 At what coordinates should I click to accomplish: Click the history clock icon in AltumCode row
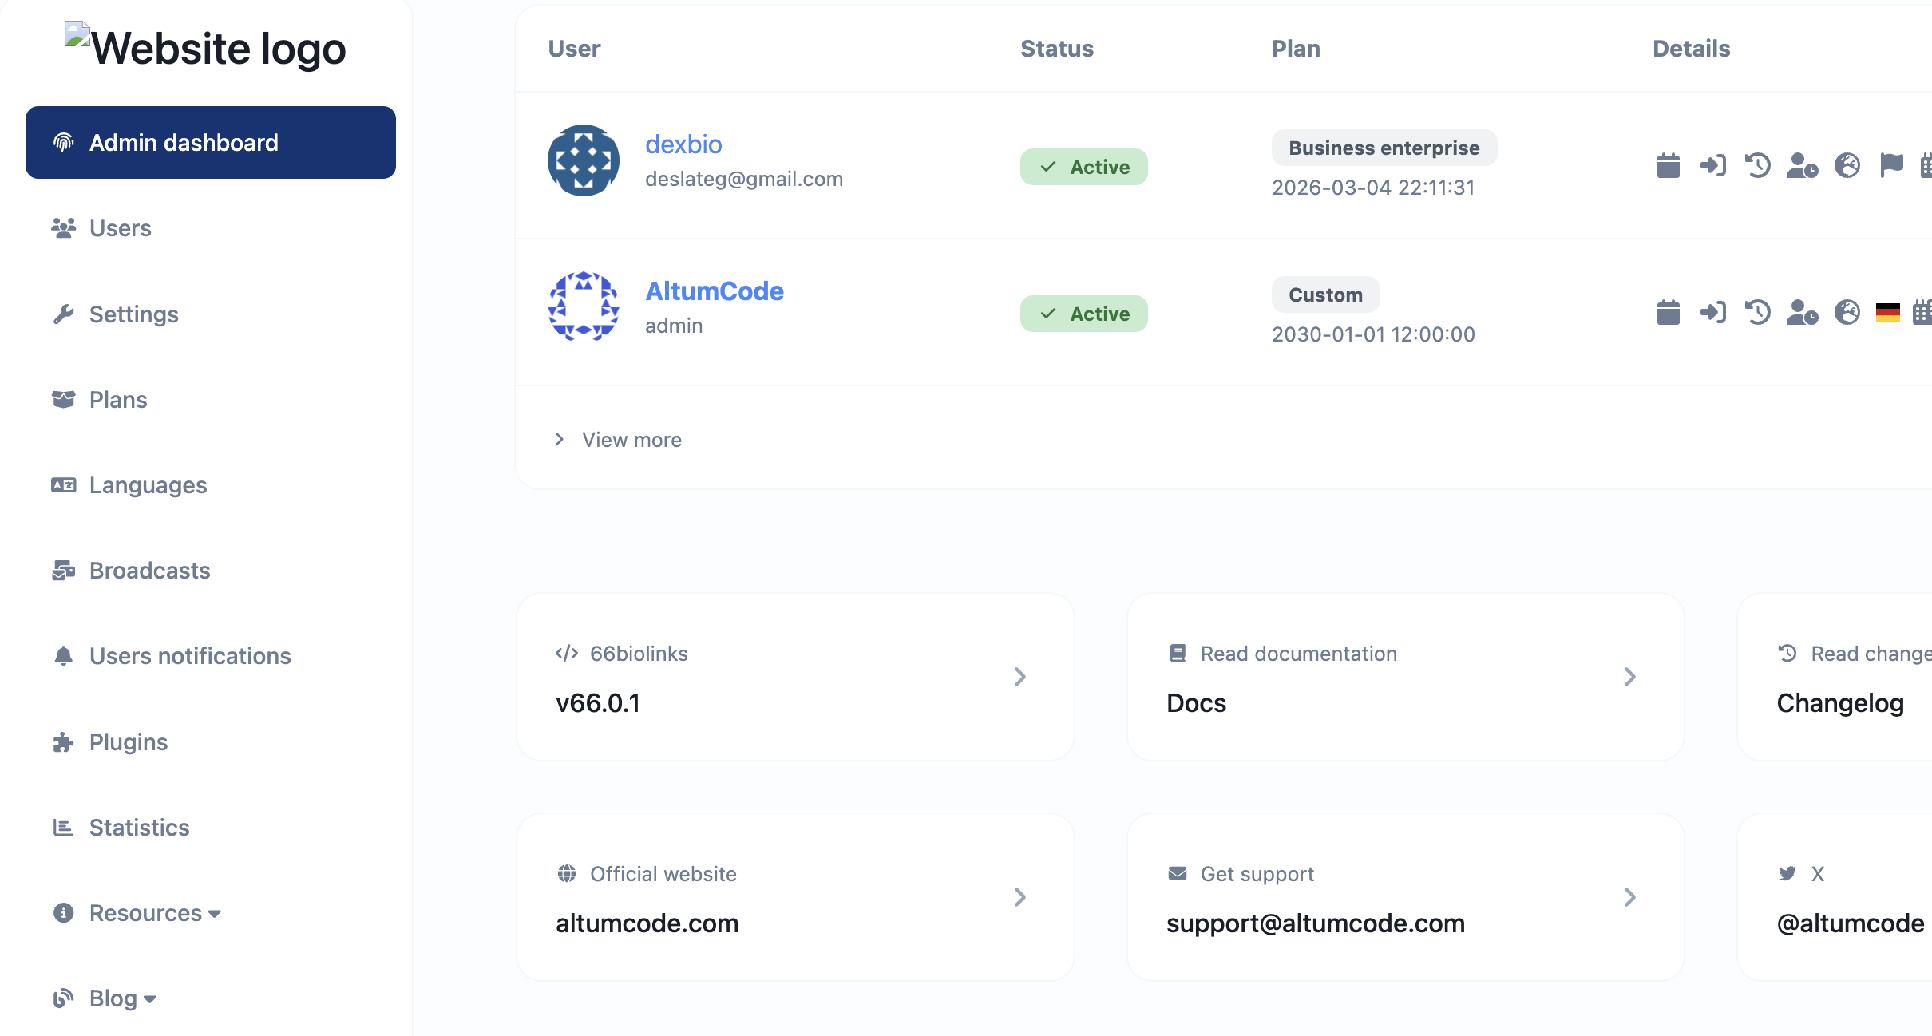(x=1757, y=312)
